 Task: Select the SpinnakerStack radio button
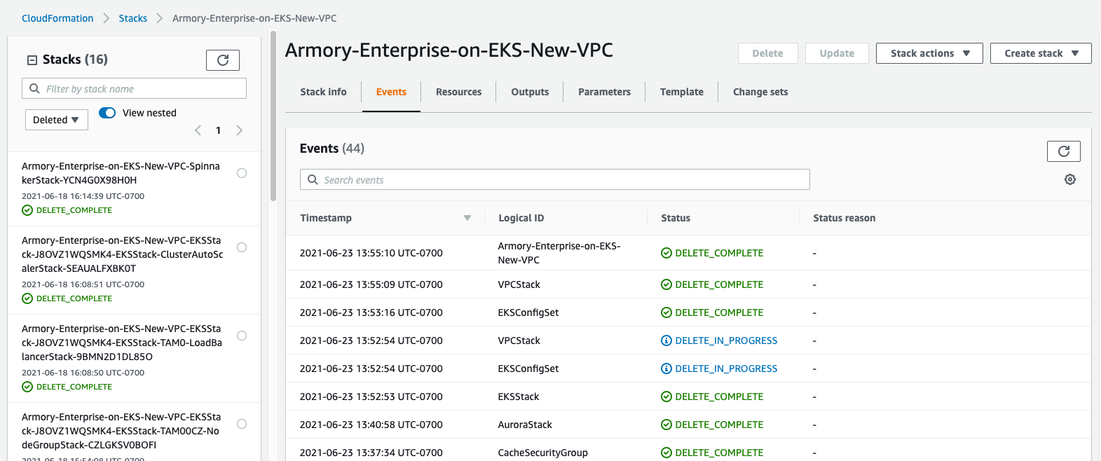point(242,173)
